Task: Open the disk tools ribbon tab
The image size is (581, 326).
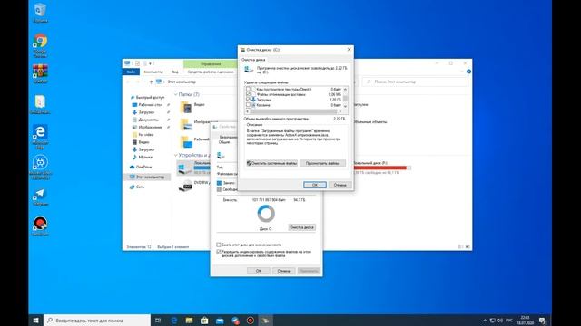Action: point(211,72)
